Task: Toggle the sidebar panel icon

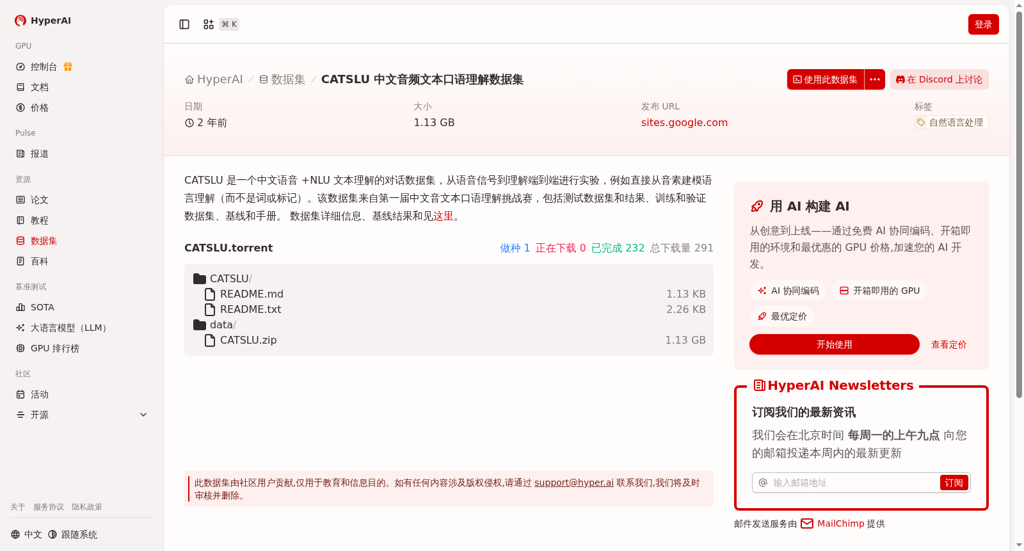Action: [184, 24]
